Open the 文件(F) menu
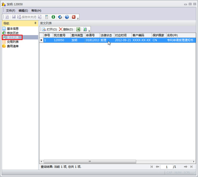 click(11, 11)
